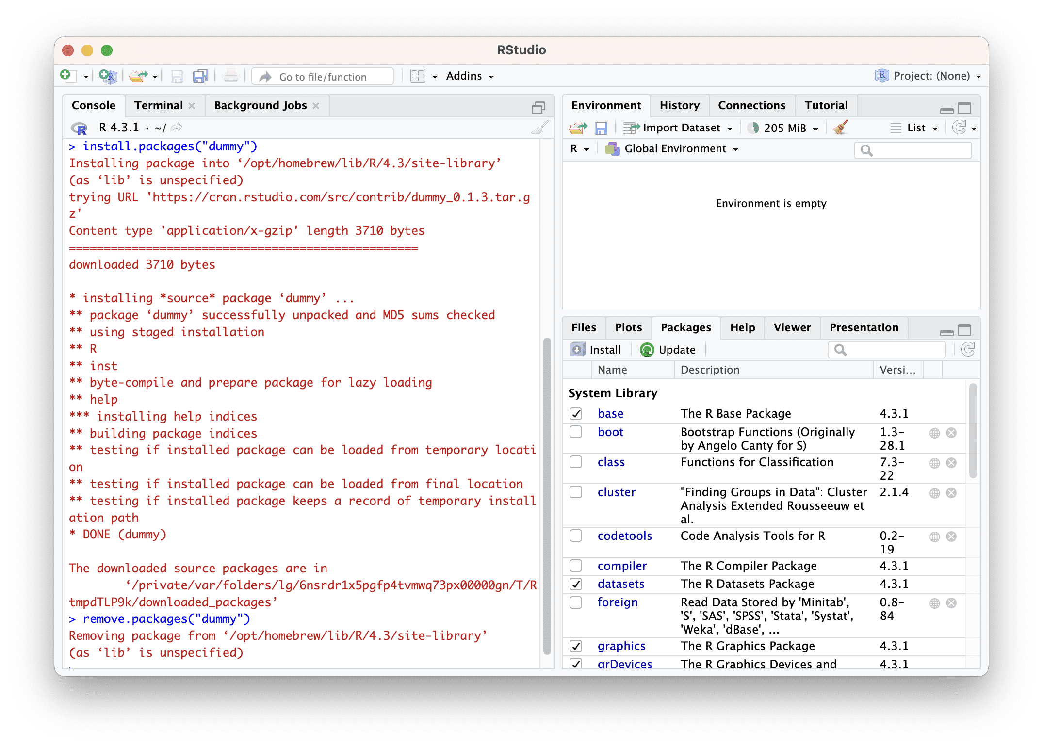Open the History tab
Image resolution: width=1043 pixels, height=748 pixels.
pos(680,105)
